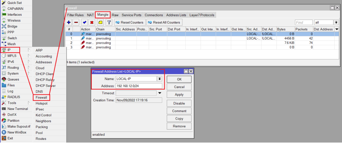Image resolution: width=342 pixels, height=159 pixels.
Task: Open Queues in the left sidebar
Action: [13, 79]
